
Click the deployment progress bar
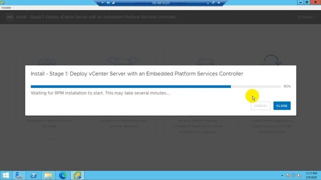pos(155,86)
